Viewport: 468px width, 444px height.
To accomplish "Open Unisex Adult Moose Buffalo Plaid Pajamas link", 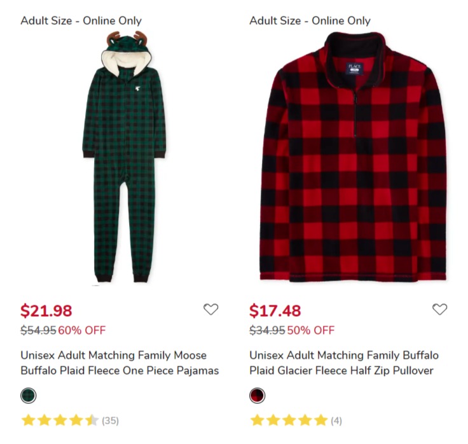I will point(120,363).
